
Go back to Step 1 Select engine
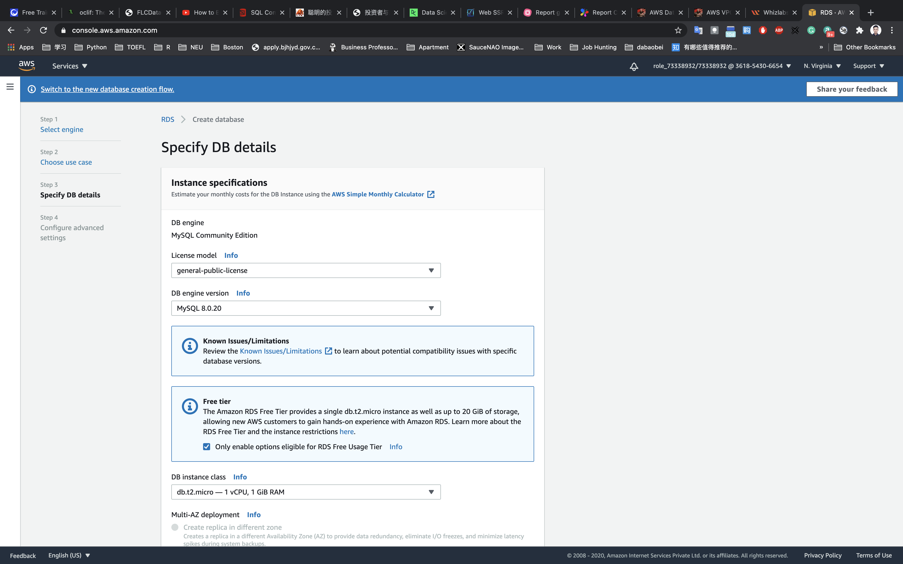61,129
